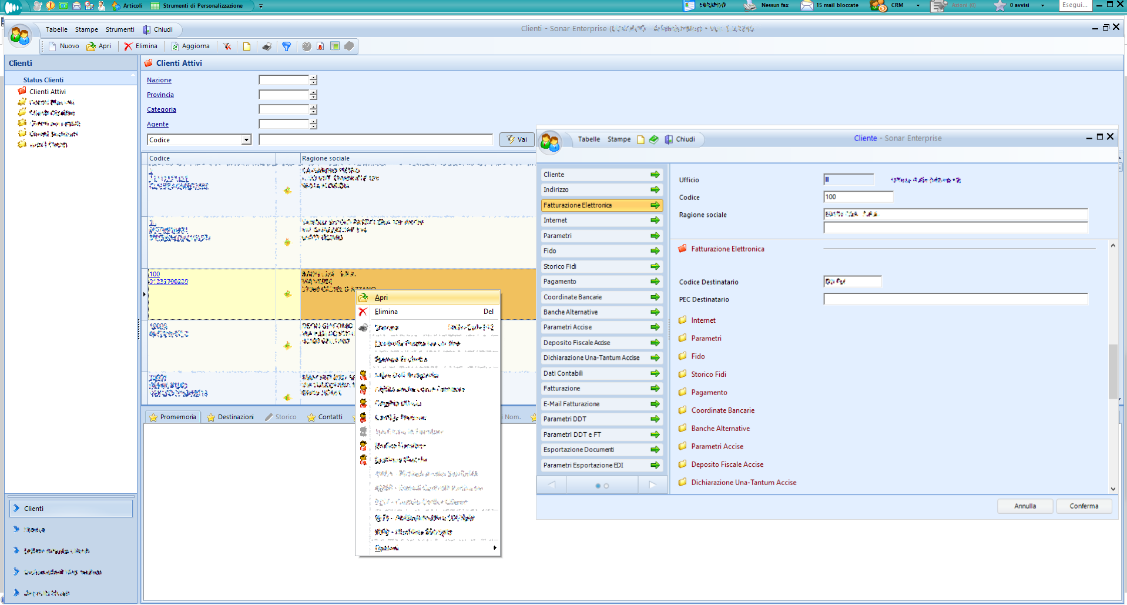
Task: Click the Cliente form vertical scrollbar thumb
Action: (1112, 370)
